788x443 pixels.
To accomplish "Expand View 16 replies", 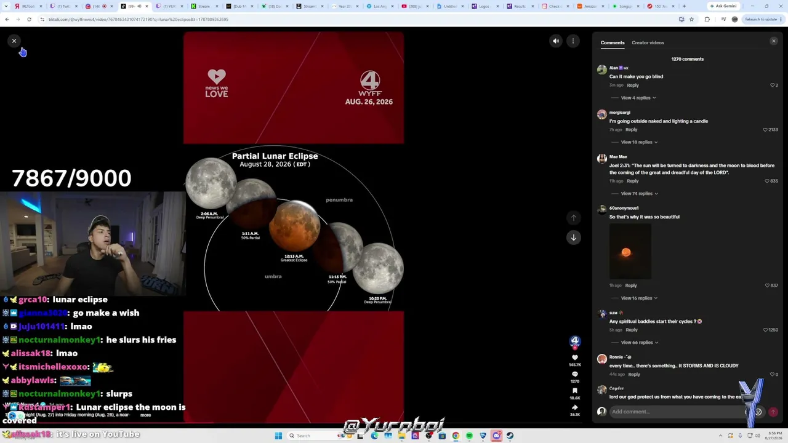I will [640, 298].
